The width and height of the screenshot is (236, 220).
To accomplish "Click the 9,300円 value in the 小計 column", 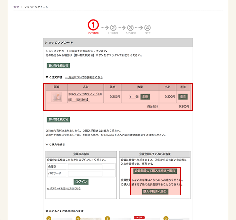I will (x=170, y=97).
